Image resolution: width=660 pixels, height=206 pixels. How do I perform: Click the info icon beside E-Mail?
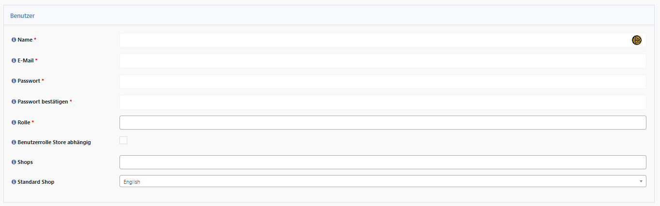coord(14,60)
